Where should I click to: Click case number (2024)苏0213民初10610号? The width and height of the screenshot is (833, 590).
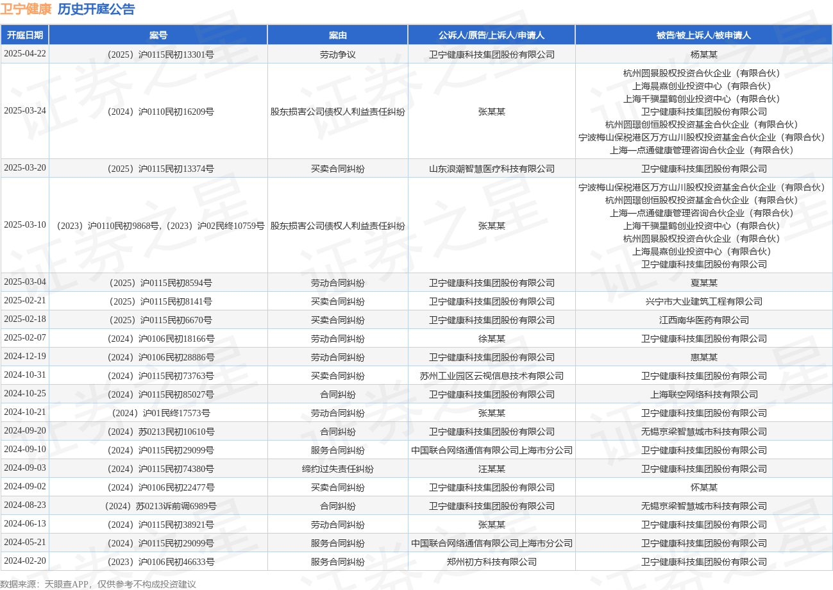click(158, 432)
